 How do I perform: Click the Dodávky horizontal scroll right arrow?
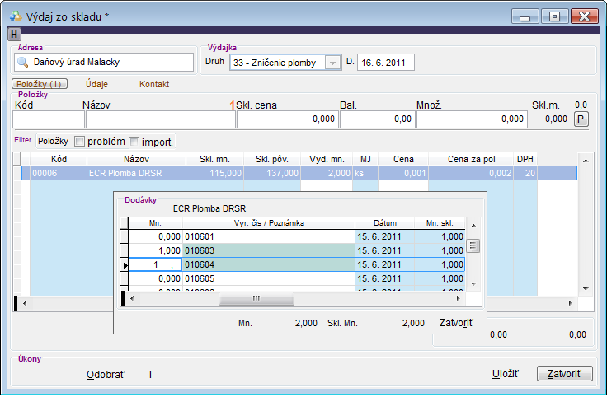coord(459,298)
